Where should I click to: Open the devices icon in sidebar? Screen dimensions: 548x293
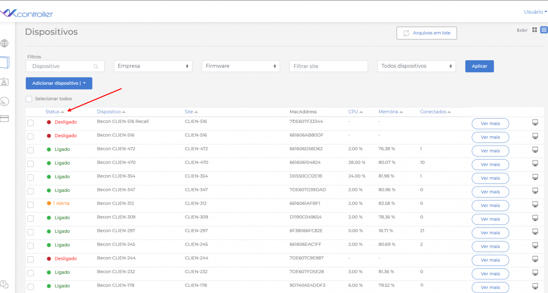click(x=4, y=62)
